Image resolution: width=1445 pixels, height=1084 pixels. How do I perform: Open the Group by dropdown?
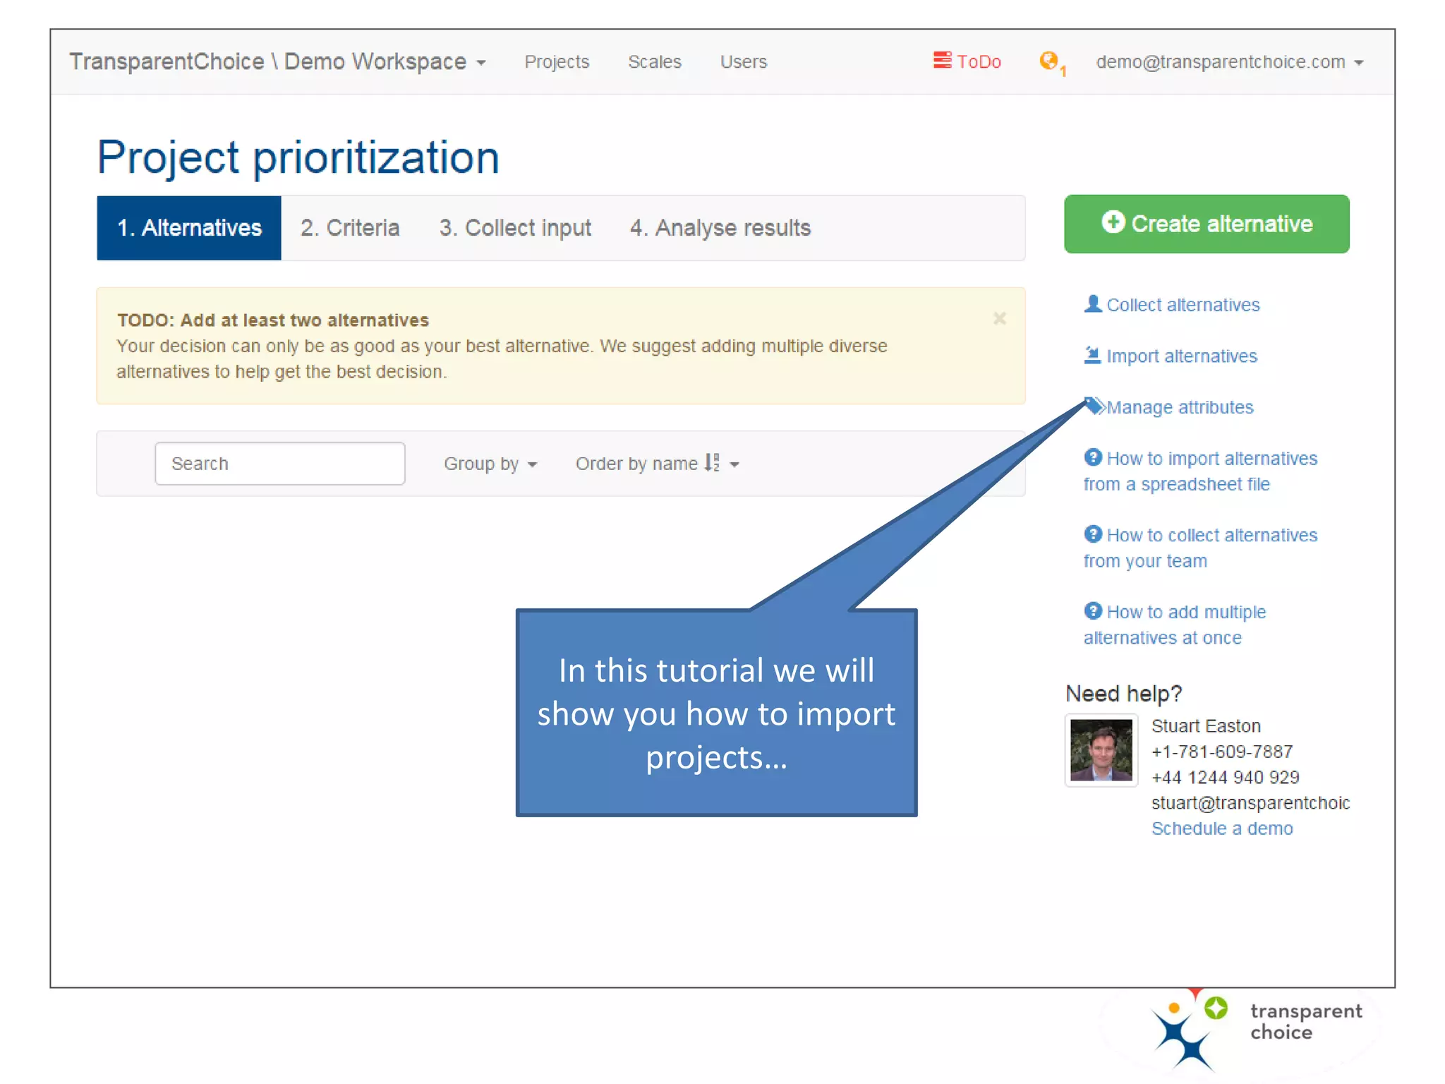click(490, 464)
